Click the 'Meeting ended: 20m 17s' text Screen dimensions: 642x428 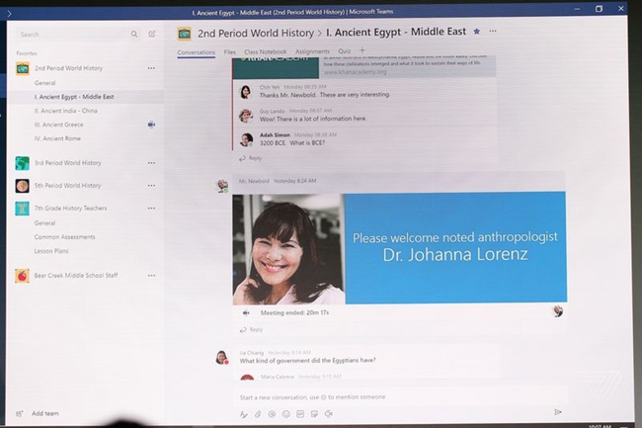[294, 312]
